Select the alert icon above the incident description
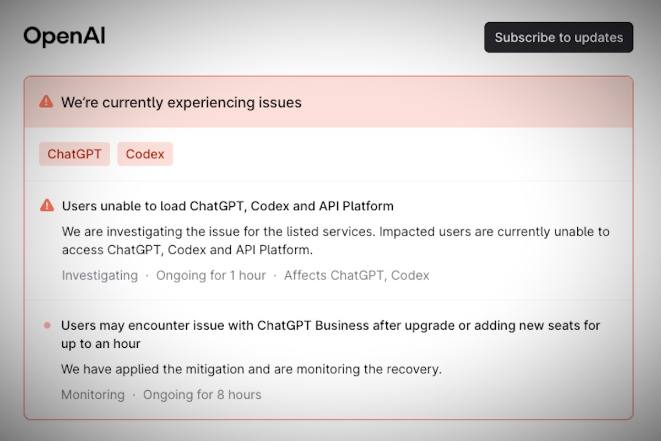 point(47,206)
